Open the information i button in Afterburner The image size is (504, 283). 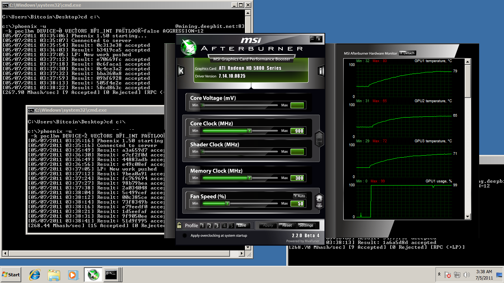[321, 71]
